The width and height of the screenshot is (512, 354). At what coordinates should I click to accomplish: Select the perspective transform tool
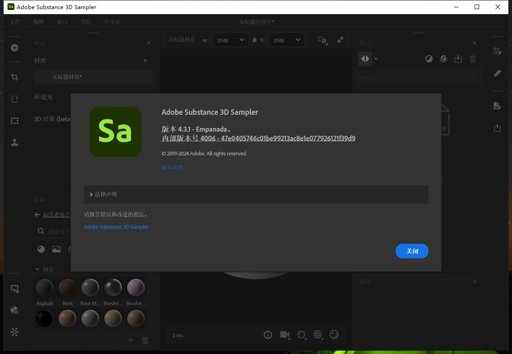click(15, 98)
